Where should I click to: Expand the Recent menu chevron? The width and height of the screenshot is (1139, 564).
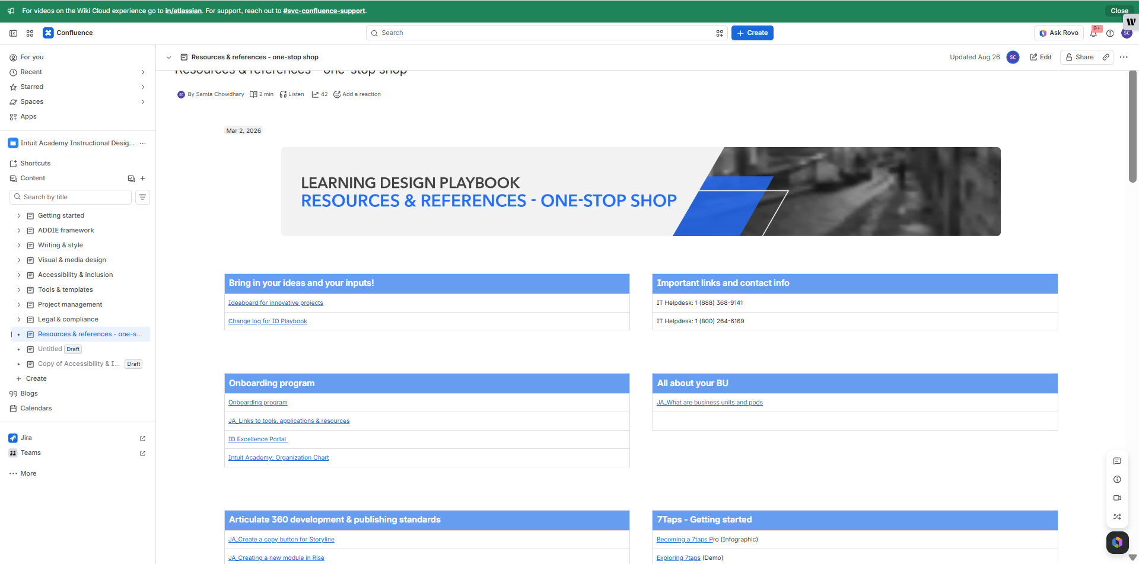[143, 72]
